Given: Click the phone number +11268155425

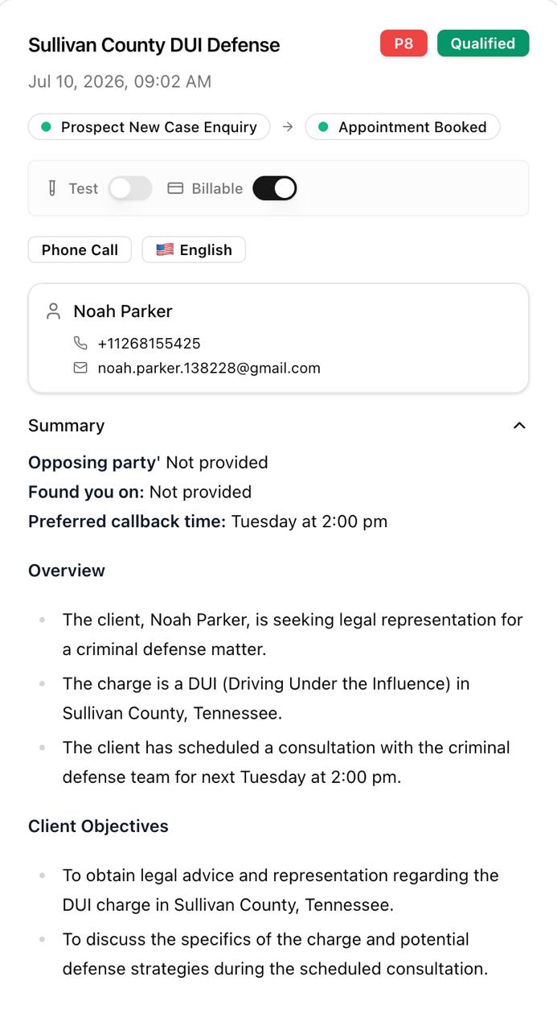Looking at the screenshot, I should pyautogui.click(x=149, y=344).
